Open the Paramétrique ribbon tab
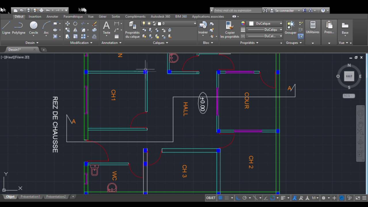This screenshot has width=368, height=207. (73, 17)
